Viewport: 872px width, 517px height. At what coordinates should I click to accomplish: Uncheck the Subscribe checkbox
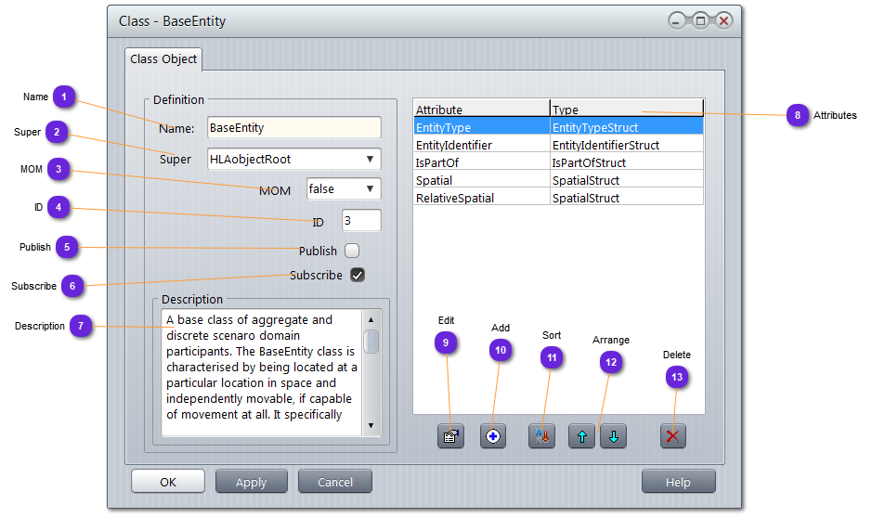[x=358, y=275]
